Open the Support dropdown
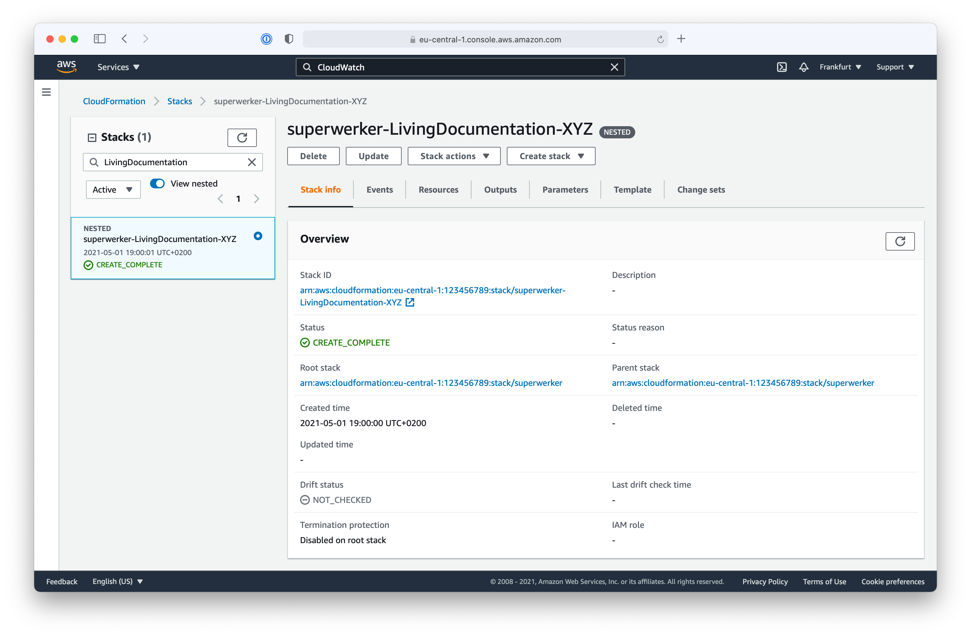 [895, 67]
